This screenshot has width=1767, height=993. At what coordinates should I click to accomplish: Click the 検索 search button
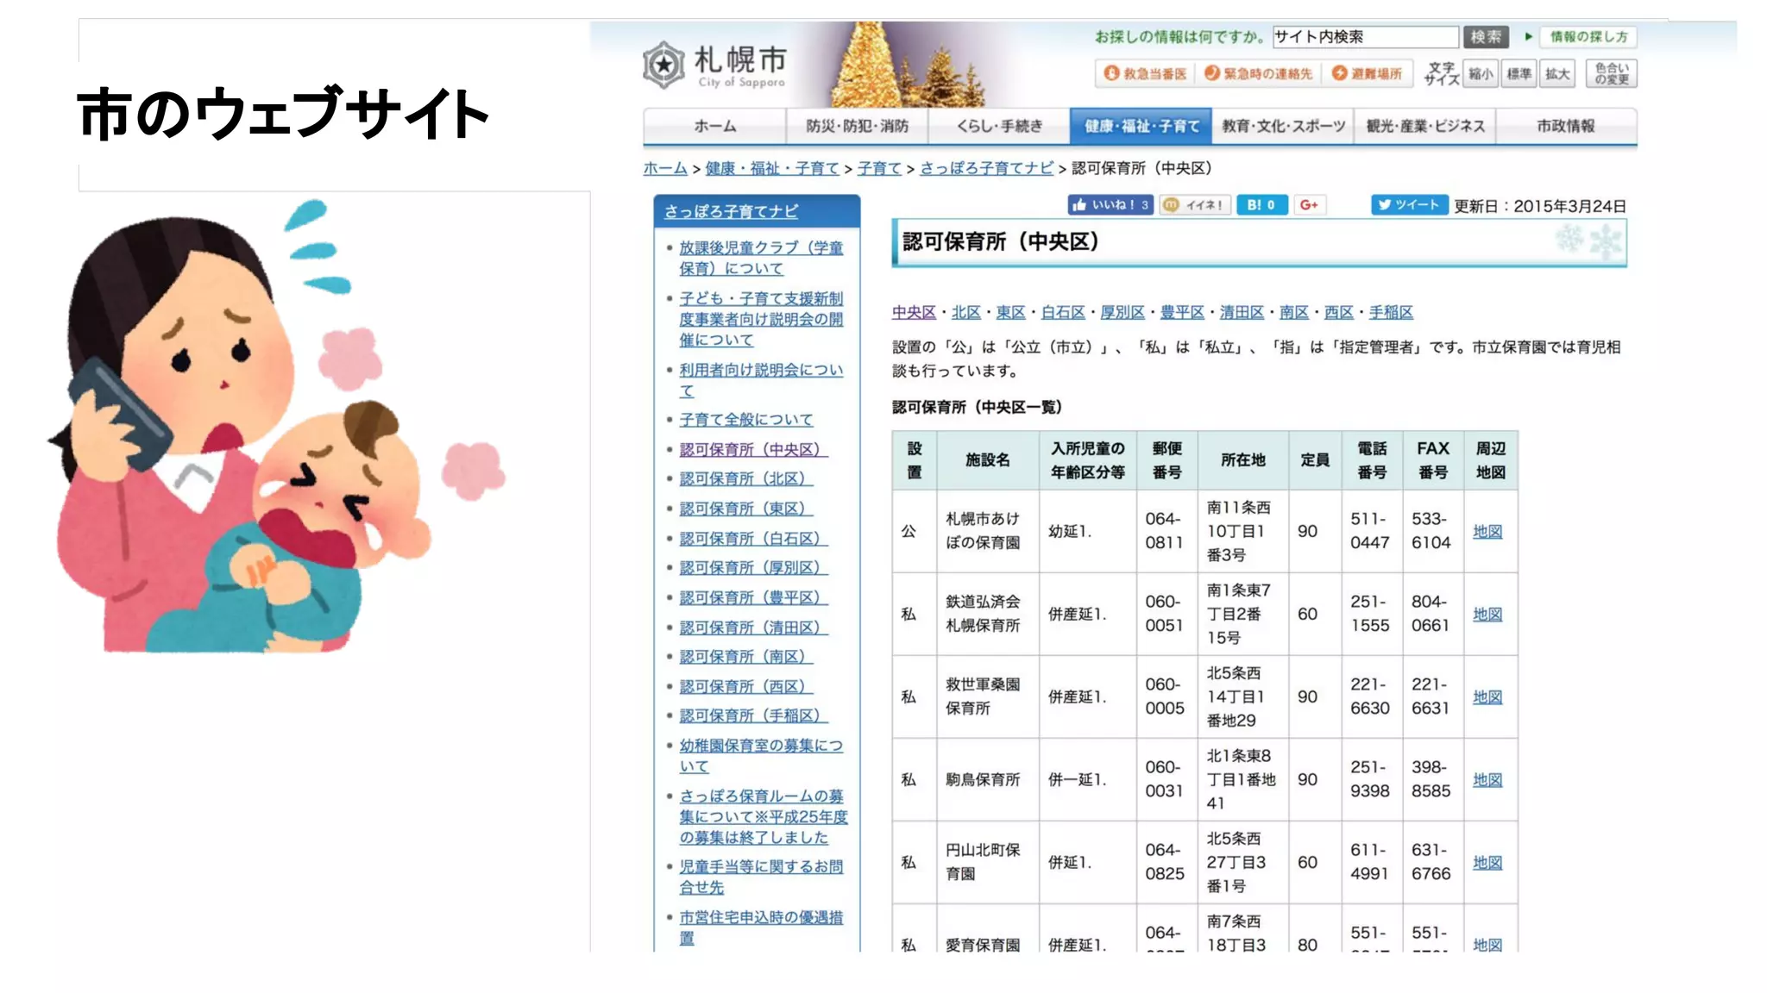pos(1486,37)
